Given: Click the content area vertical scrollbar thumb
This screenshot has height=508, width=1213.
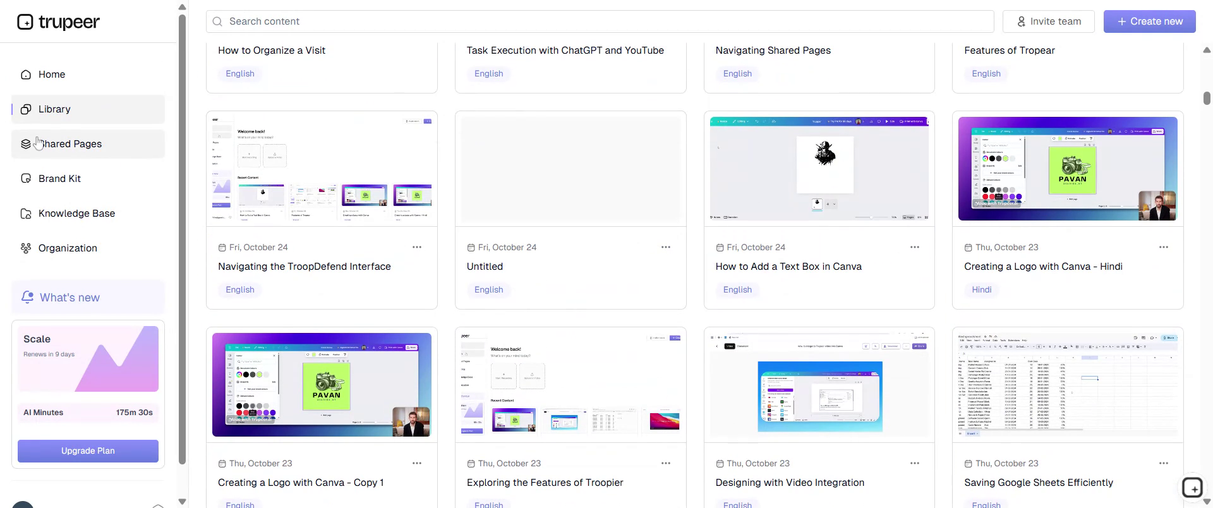Looking at the screenshot, I should pos(1207,99).
